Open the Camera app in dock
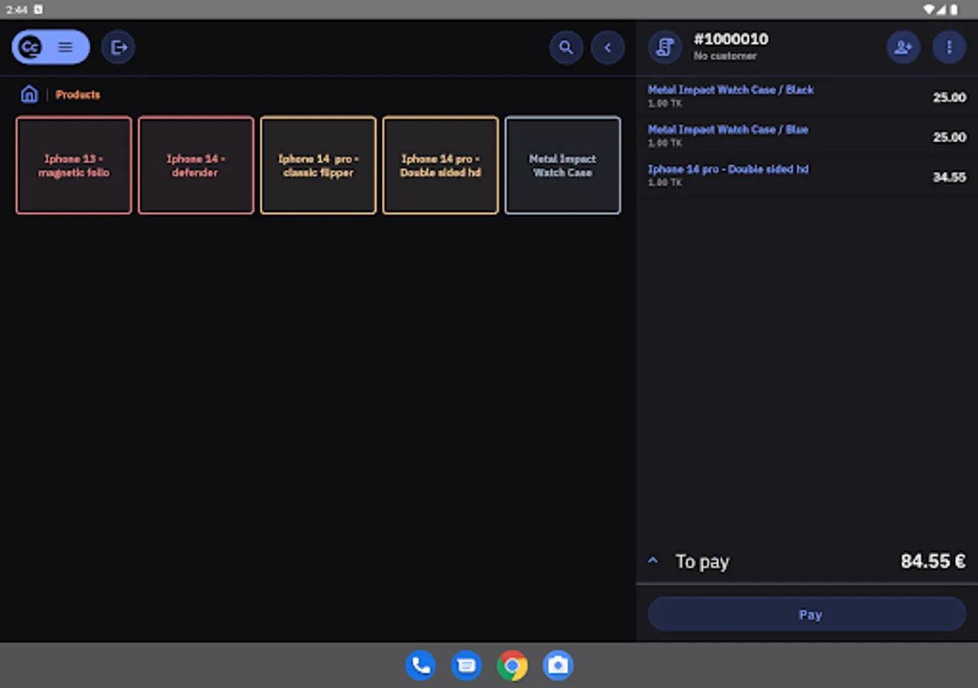This screenshot has height=688, width=978. (558, 665)
